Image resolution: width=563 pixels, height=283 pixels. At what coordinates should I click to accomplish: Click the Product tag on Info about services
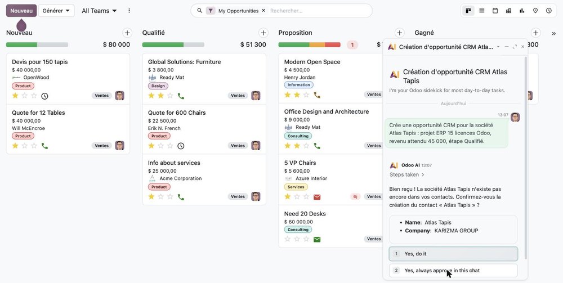[159, 187]
